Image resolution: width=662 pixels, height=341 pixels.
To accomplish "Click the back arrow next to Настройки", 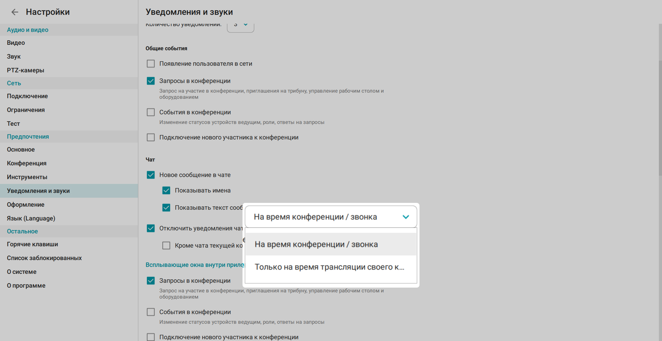I will coord(14,12).
